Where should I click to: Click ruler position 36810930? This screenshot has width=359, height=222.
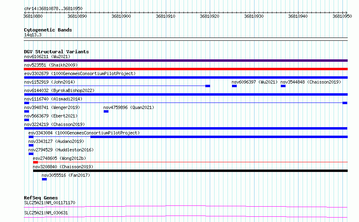[254, 16]
